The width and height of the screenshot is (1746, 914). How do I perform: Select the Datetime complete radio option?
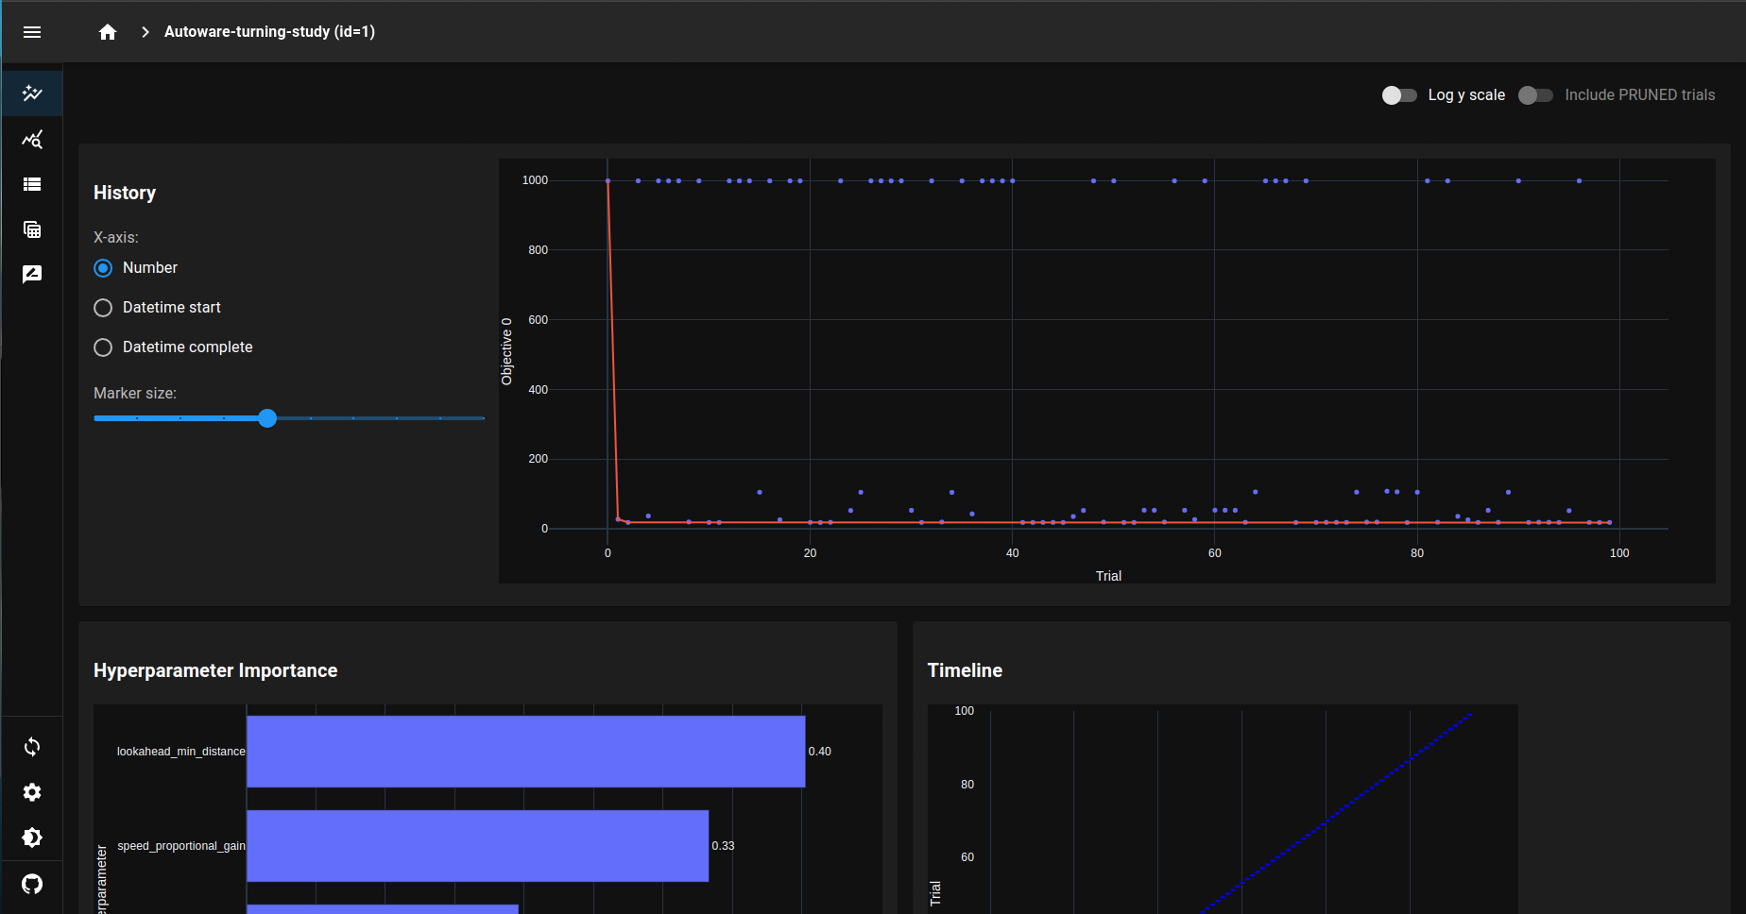(103, 347)
